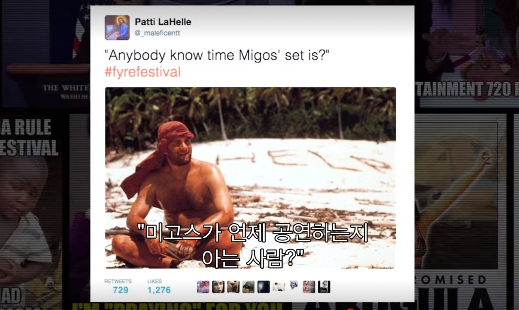Follow the #fyrefestival hashtag link
The width and height of the screenshot is (519, 310).
[142, 73]
